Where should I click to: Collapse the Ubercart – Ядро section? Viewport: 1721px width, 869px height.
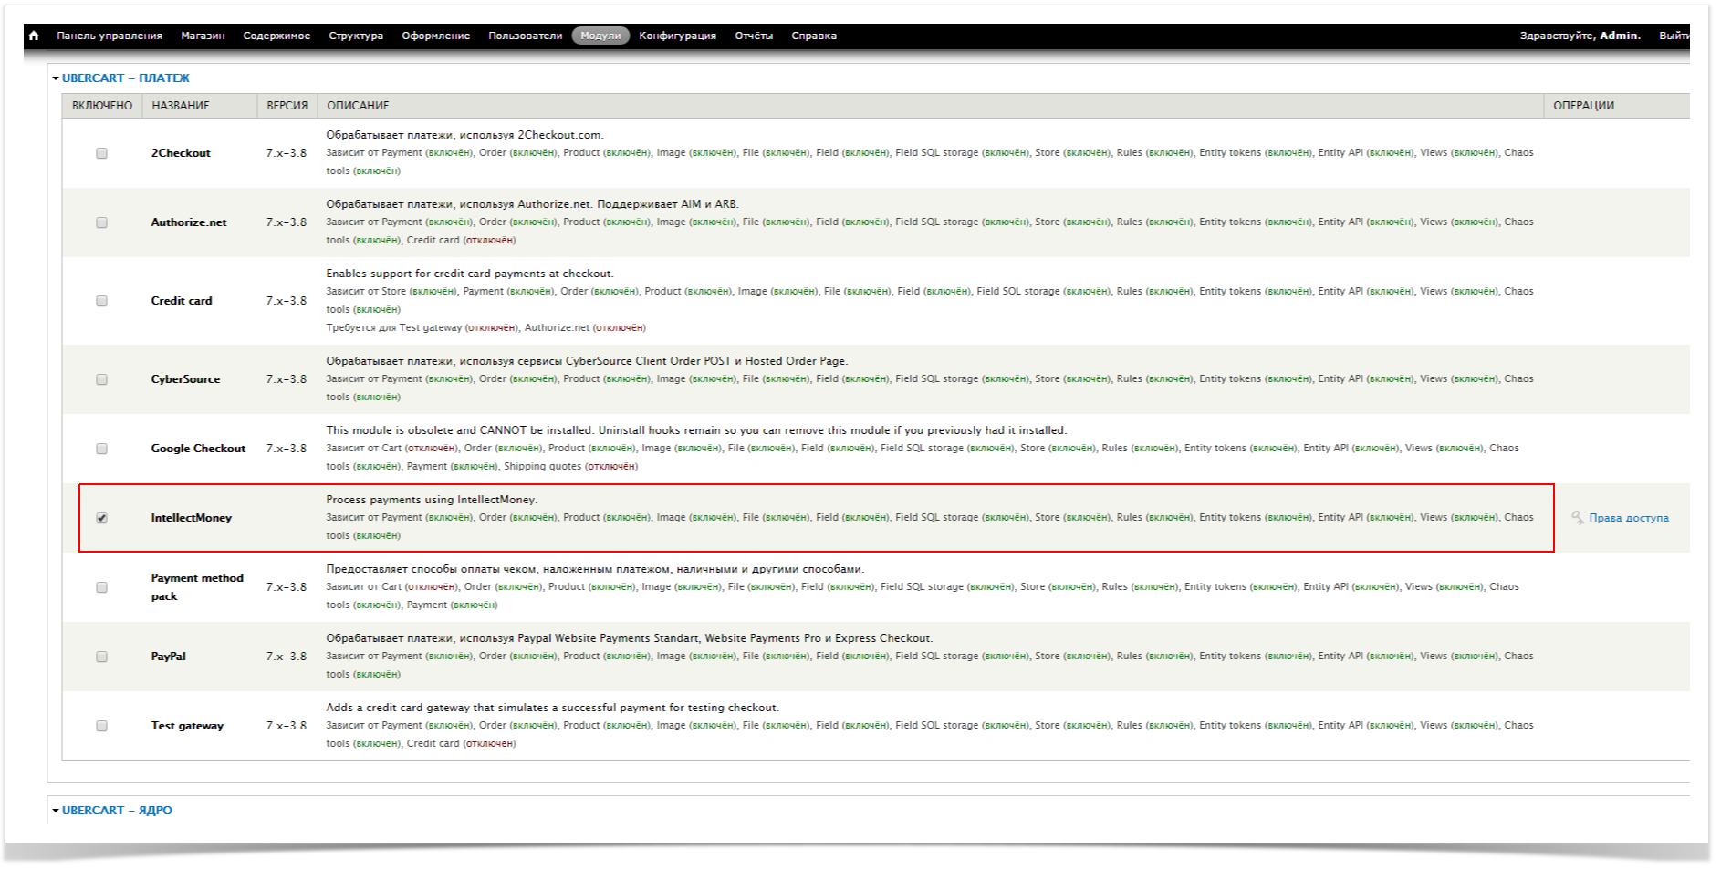click(116, 810)
